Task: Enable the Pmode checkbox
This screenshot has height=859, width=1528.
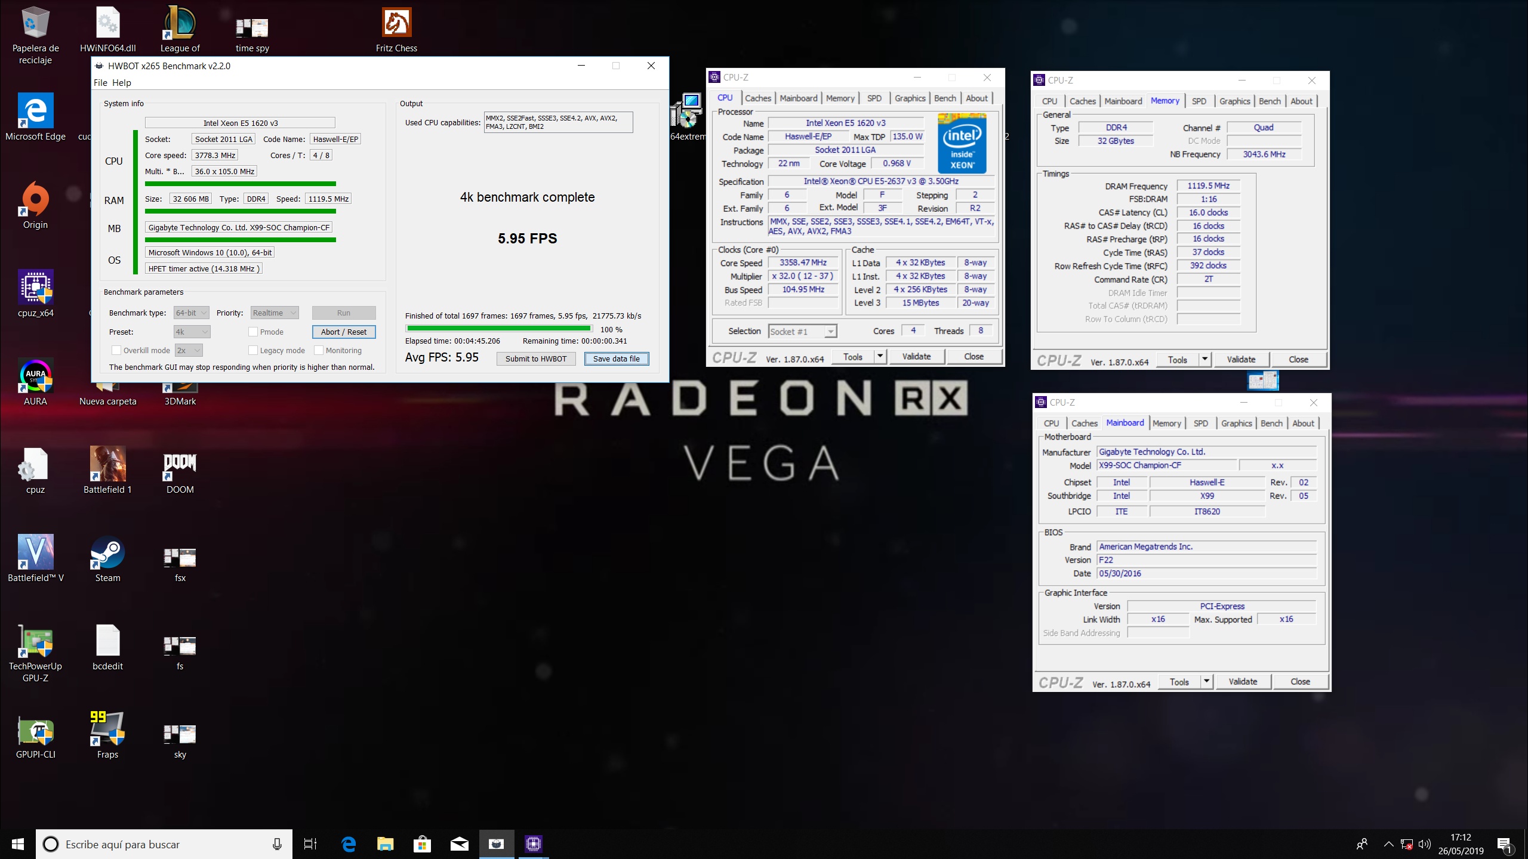Action: [253, 332]
